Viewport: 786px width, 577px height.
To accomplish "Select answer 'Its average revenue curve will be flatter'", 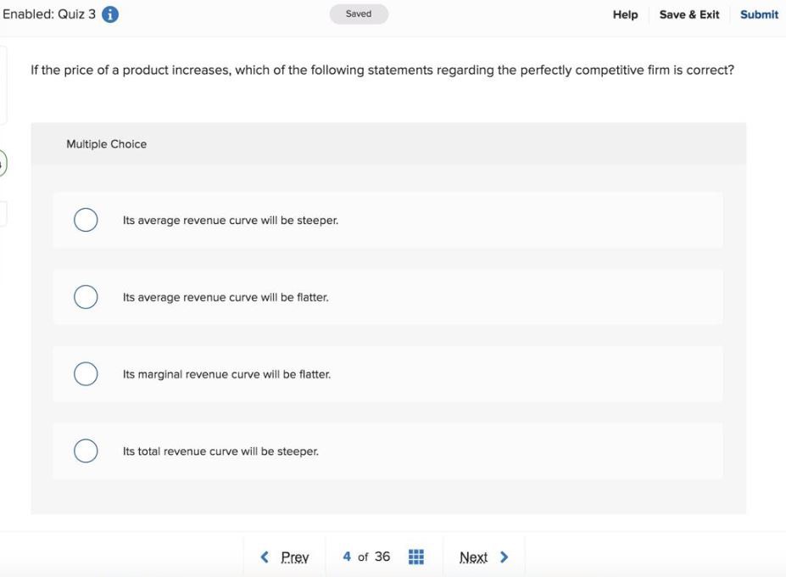I will point(85,296).
